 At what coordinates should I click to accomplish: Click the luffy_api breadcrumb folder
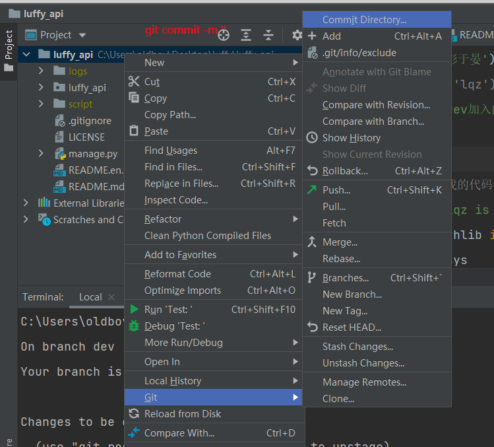click(x=36, y=14)
